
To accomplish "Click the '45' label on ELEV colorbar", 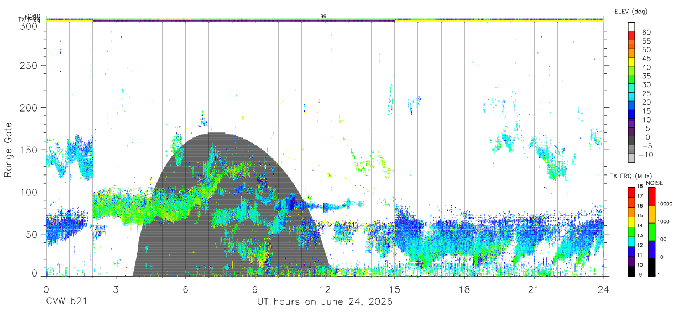I will (646, 58).
